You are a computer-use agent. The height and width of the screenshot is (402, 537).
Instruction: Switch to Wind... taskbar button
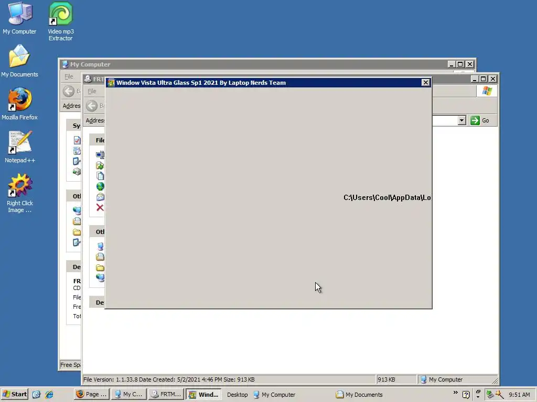tap(204, 394)
